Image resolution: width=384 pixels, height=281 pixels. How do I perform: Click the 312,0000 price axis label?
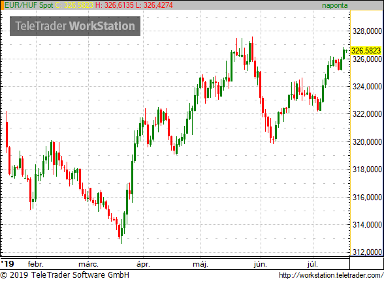[x=367, y=252]
